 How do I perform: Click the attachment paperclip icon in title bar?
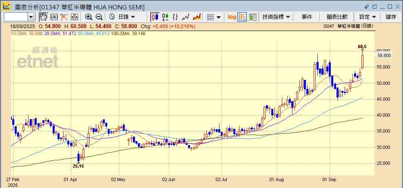click(367, 7)
